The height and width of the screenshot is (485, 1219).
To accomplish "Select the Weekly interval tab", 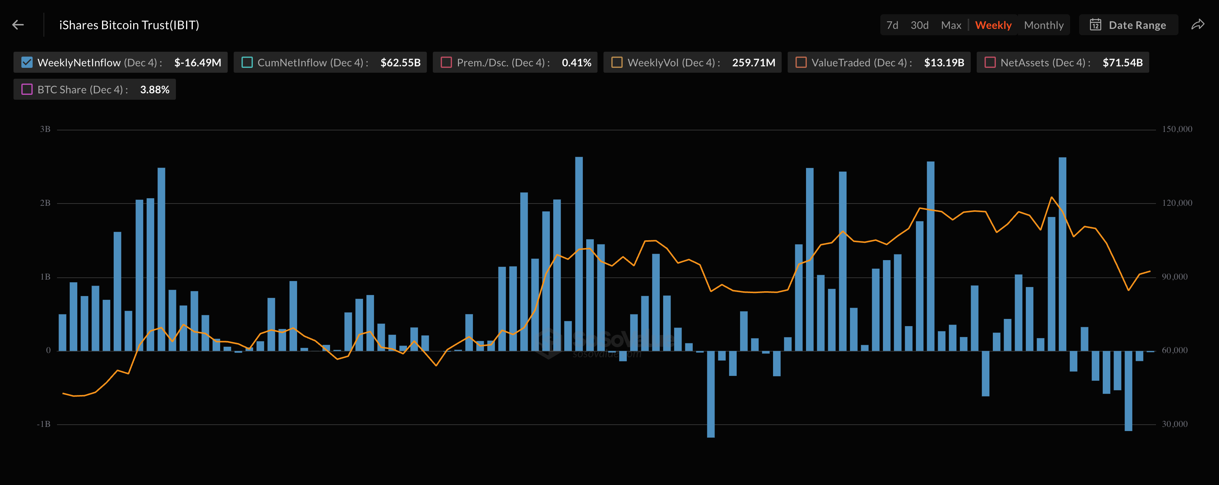I will pyautogui.click(x=993, y=25).
